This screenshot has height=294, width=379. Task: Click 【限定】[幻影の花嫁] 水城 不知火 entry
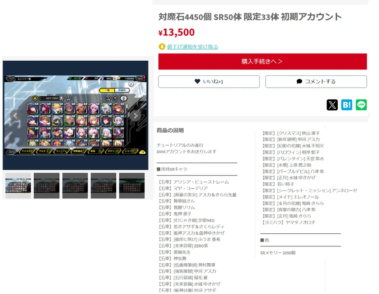click(292, 146)
